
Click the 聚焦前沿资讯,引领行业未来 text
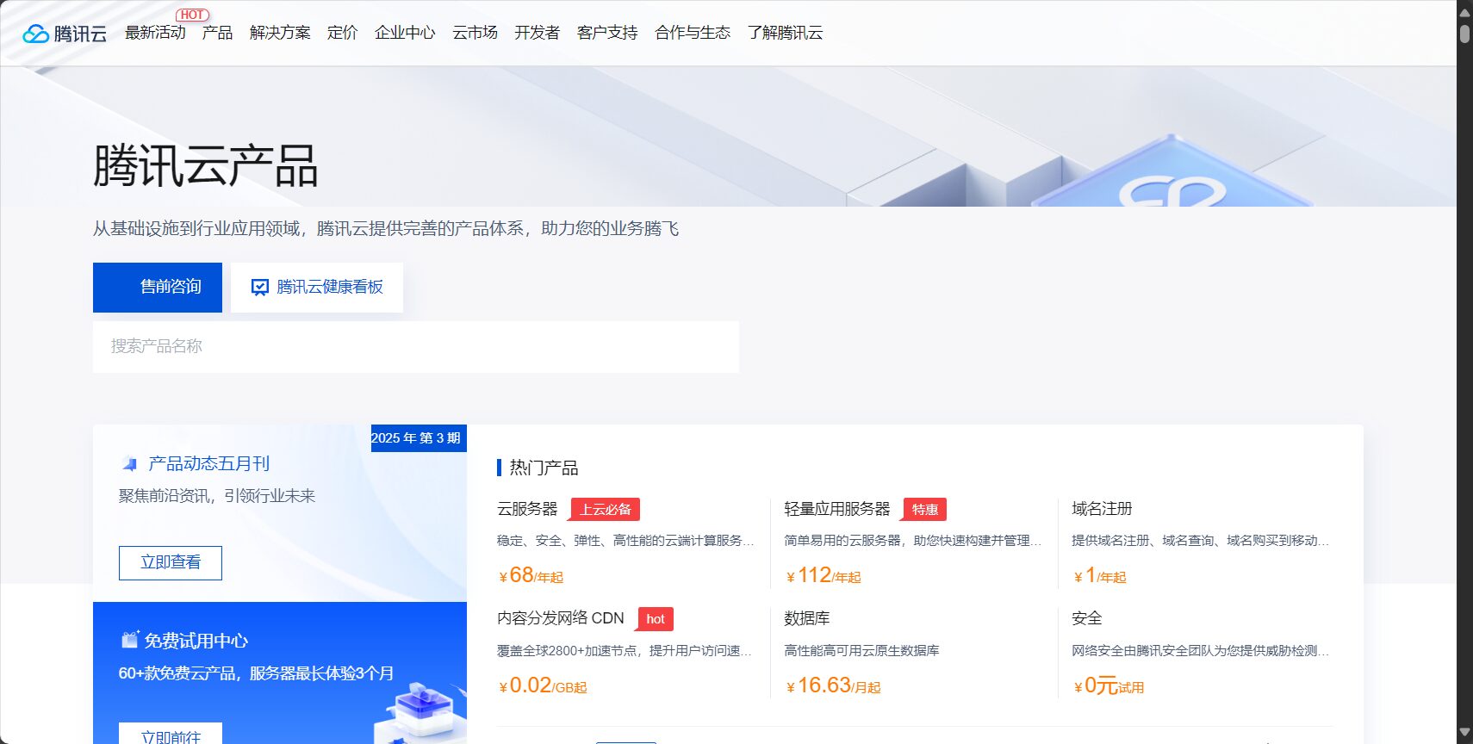pyautogui.click(x=217, y=496)
